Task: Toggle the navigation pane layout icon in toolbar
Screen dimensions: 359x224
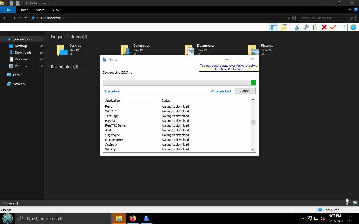Action: (x=273, y=27)
